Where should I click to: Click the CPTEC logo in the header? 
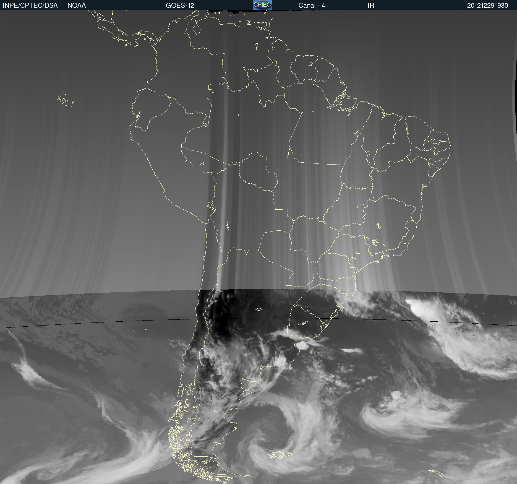point(263,5)
